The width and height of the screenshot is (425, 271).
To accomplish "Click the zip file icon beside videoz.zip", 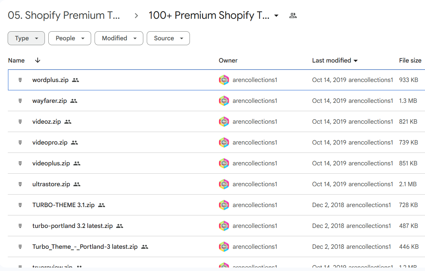I will (x=20, y=122).
